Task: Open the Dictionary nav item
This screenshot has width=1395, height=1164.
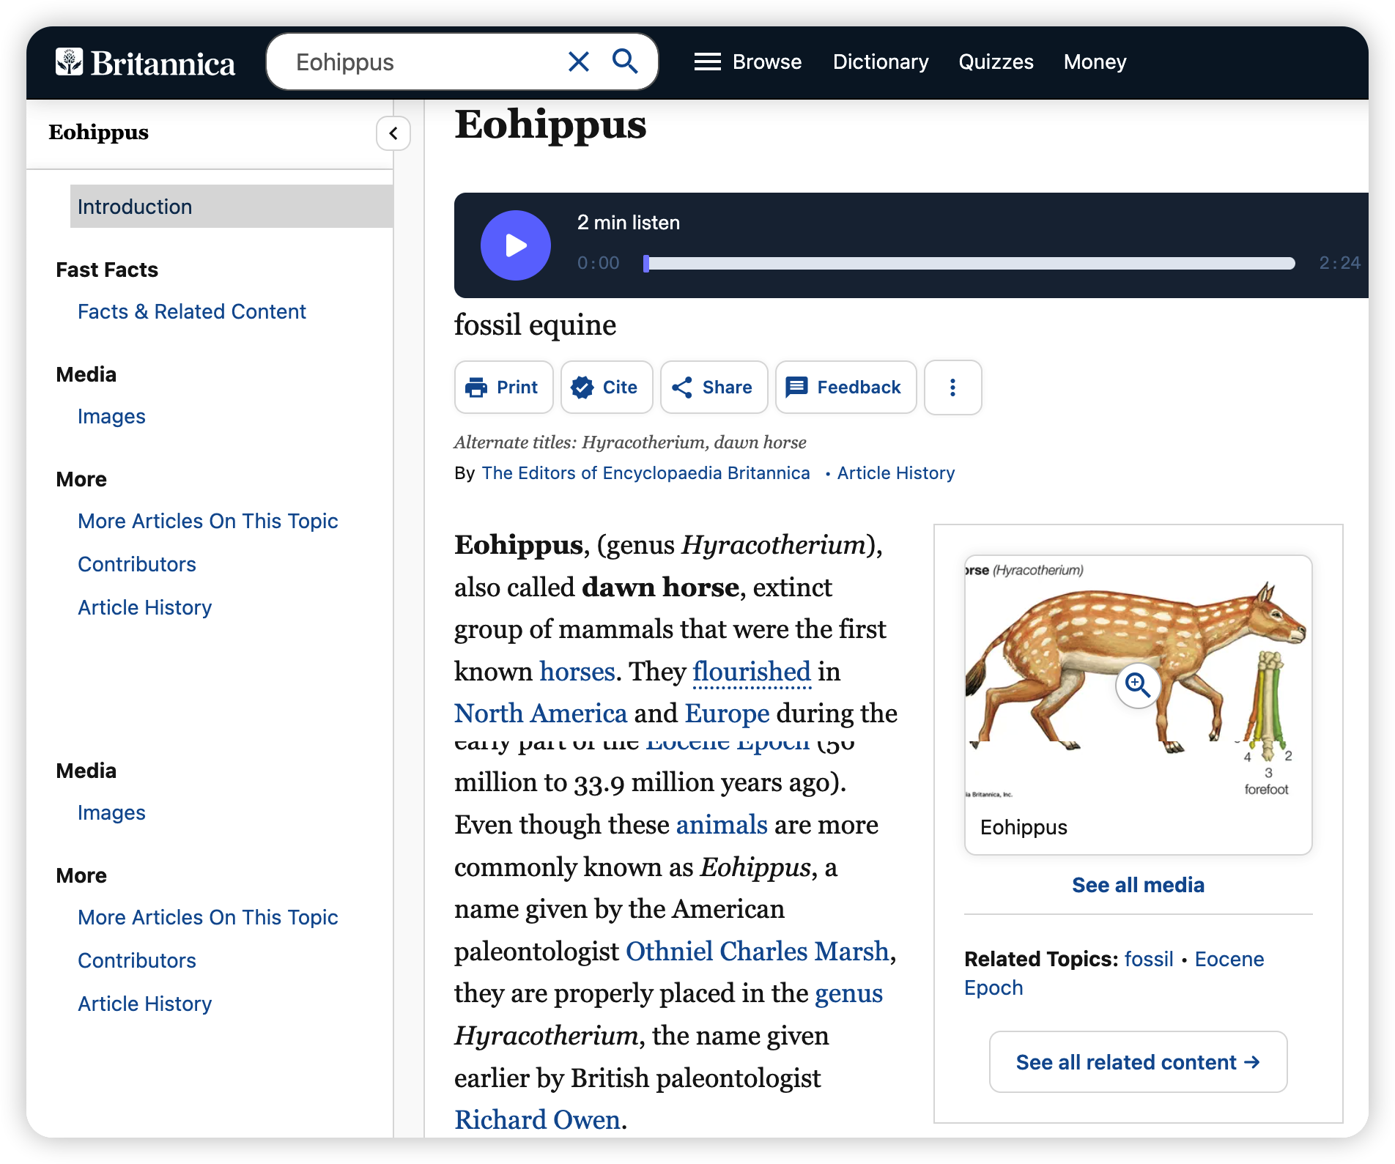Action: (x=881, y=62)
